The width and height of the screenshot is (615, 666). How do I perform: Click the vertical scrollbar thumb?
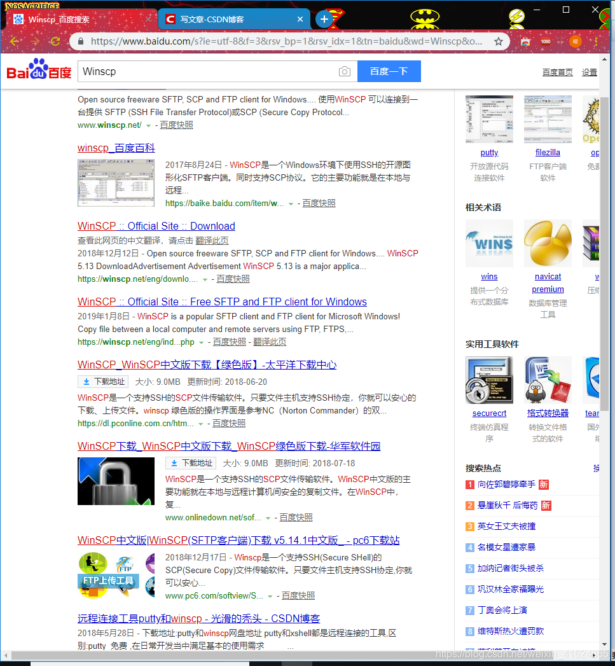pos(605,254)
